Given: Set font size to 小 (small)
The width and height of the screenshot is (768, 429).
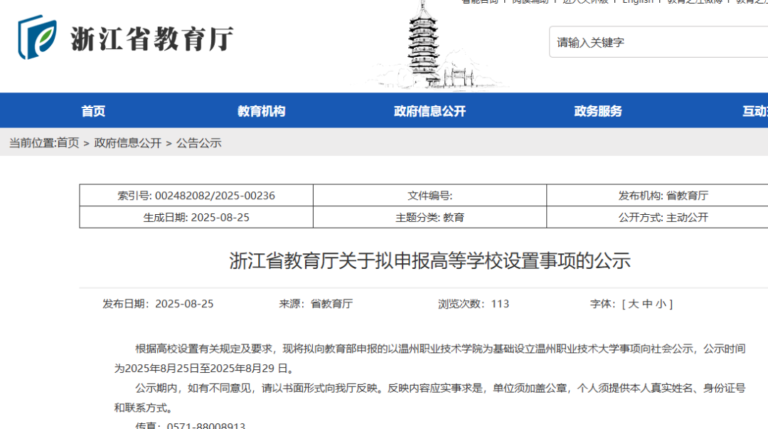Looking at the screenshot, I should coord(660,304).
